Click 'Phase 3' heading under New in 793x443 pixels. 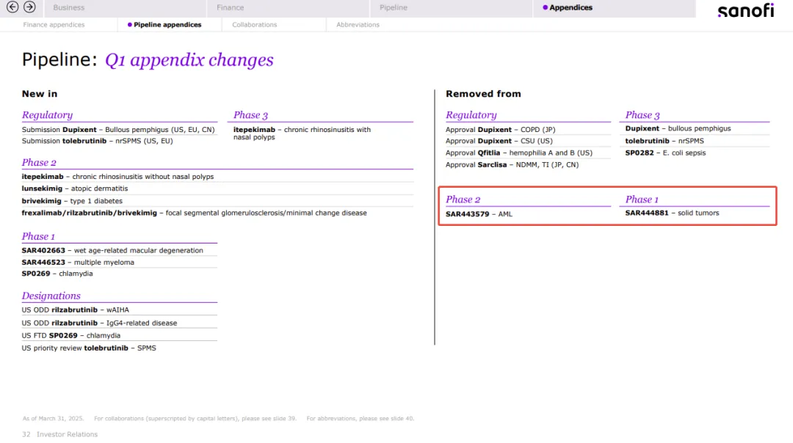(x=250, y=115)
